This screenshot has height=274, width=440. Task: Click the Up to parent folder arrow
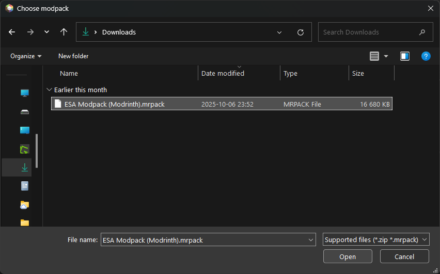click(x=64, y=32)
